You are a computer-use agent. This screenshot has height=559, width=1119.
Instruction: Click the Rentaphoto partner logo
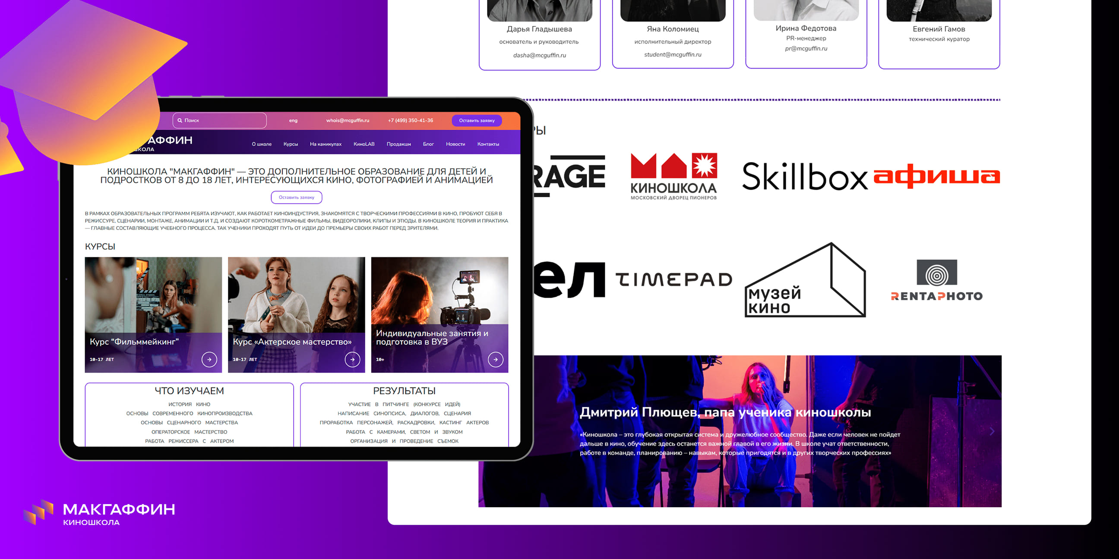tap(936, 280)
